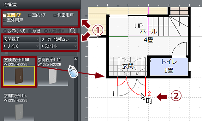Click the 玄関親子U10 name label
This screenshot has width=202, height=121.
click(x=49, y=60)
